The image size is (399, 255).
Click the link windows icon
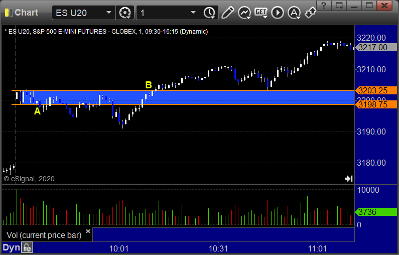(310, 13)
